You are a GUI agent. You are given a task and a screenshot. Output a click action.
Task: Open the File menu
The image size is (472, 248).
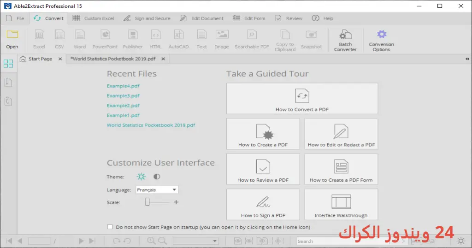[15, 18]
